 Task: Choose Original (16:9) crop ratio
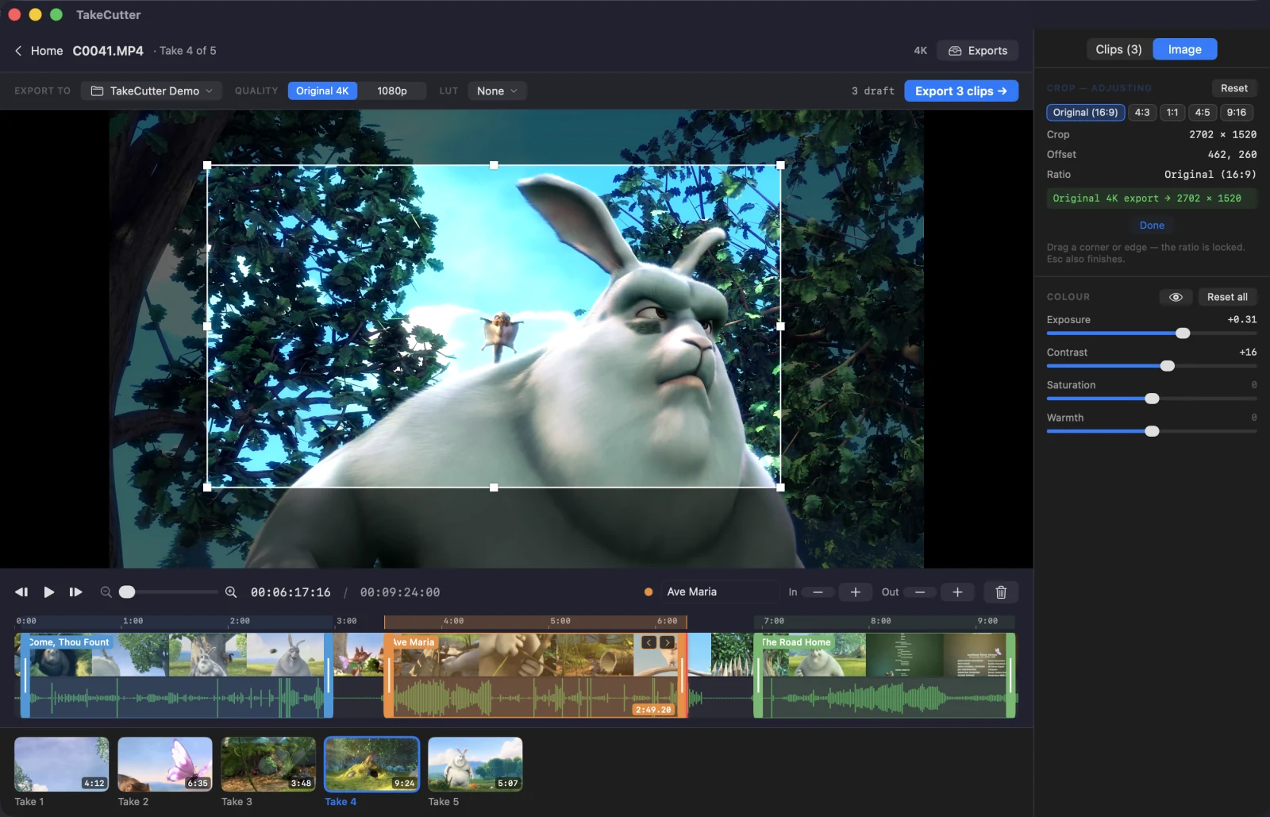(1085, 113)
